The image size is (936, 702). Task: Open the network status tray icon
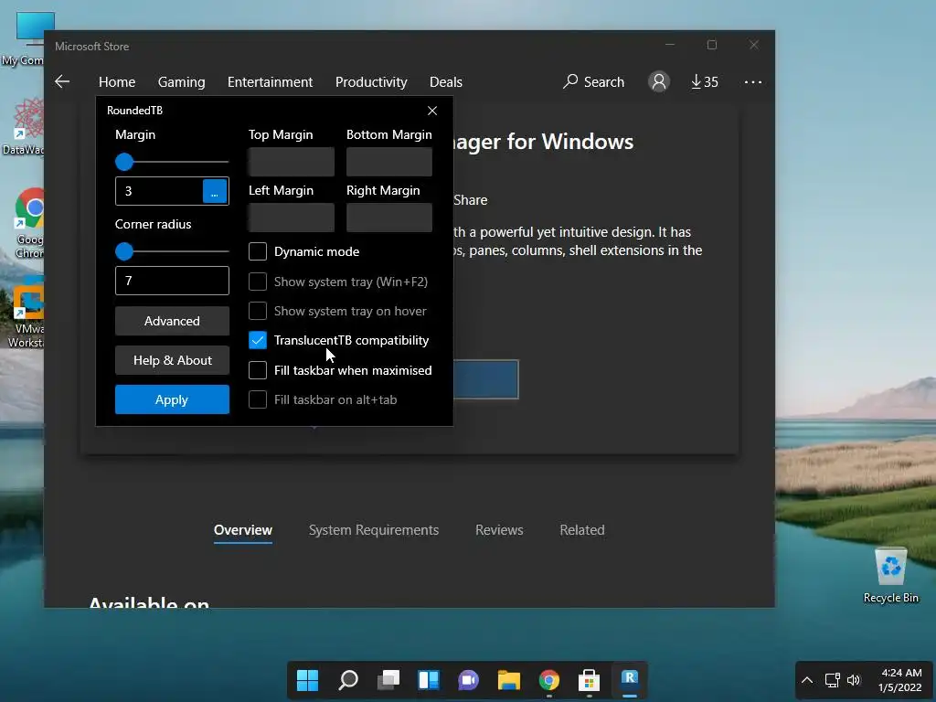pyautogui.click(x=832, y=680)
